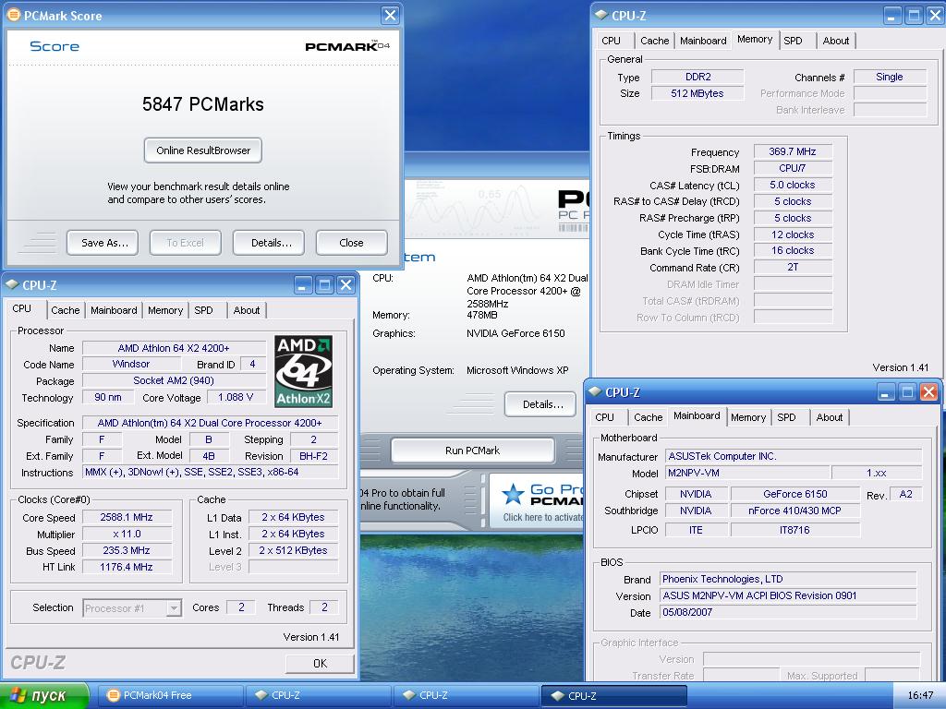
Task: Click the Bus Speed value 235.3 MHz
Action: coord(127,550)
